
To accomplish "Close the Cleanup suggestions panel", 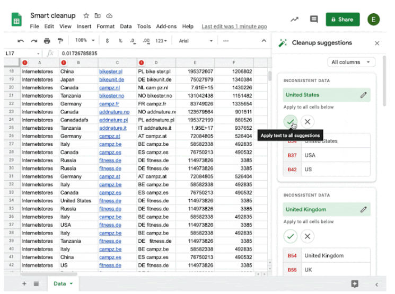I will pyautogui.click(x=377, y=43).
